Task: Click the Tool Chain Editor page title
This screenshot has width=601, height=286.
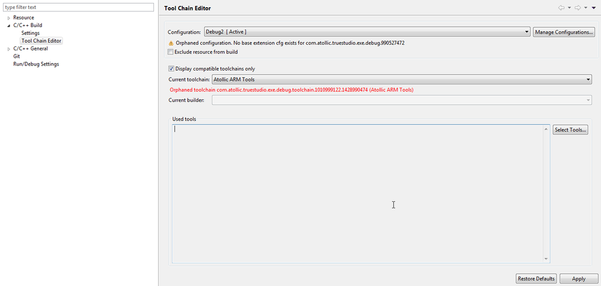Action: (x=187, y=8)
